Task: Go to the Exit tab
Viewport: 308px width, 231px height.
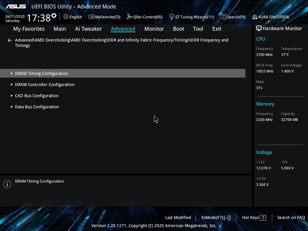Action: [217, 29]
